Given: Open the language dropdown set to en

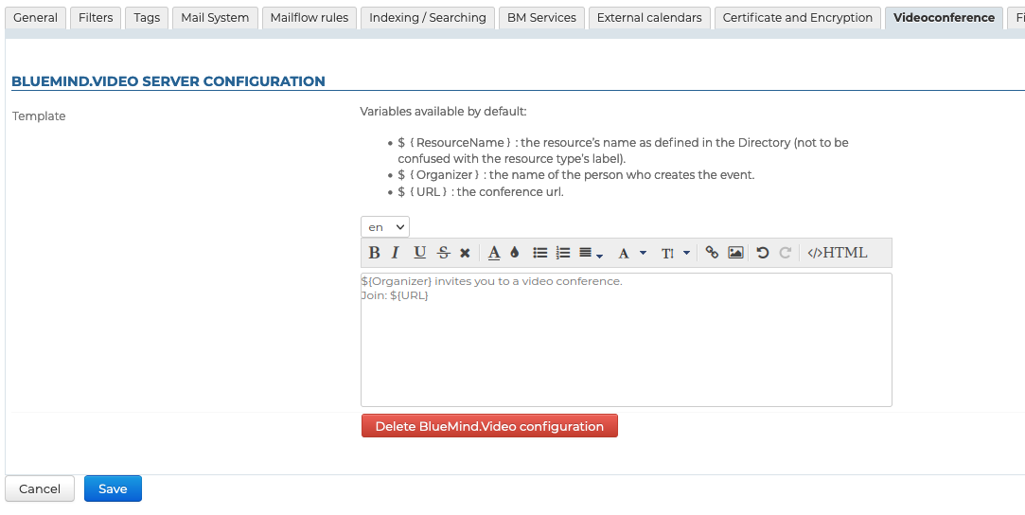Looking at the screenshot, I should click(384, 227).
